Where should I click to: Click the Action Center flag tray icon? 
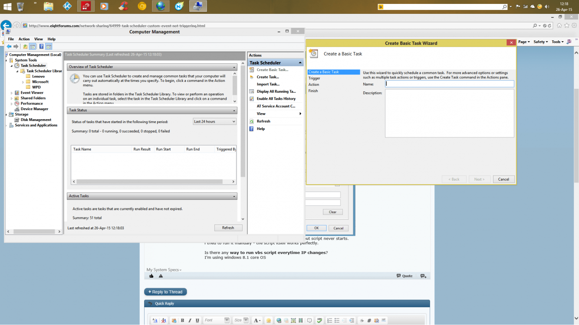[518, 6]
